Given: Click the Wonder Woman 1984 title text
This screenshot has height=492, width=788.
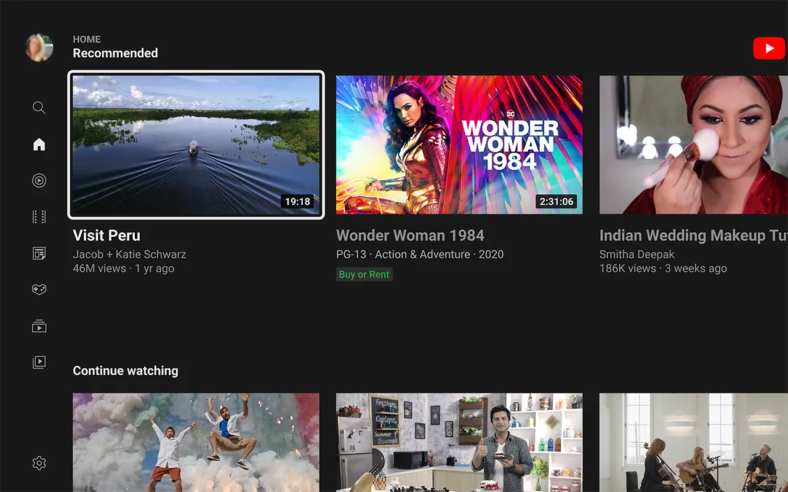Looking at the screenshot, I should (410, 236).
